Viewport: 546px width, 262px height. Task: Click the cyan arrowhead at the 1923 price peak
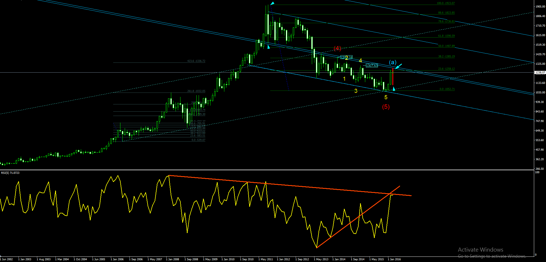tap(272, 3)
